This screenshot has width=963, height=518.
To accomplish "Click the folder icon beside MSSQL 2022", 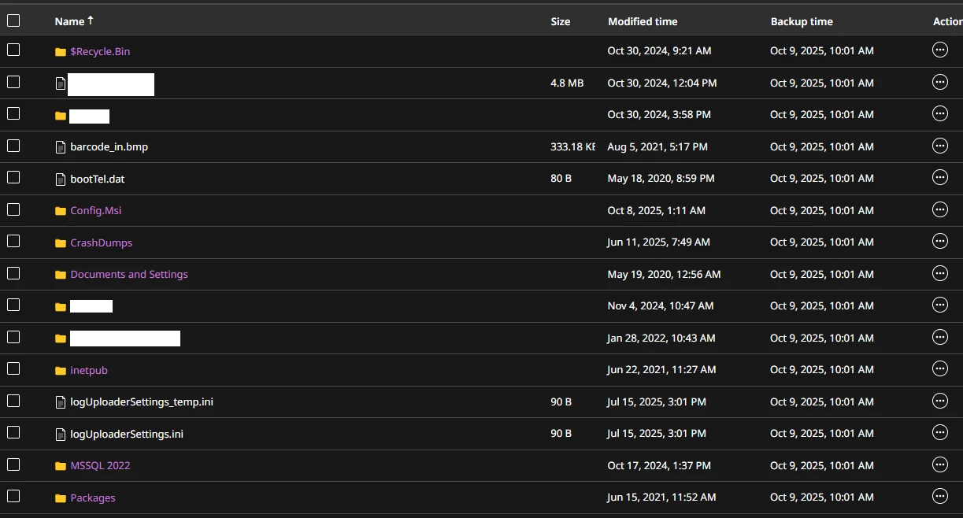I will coord(61,466).
